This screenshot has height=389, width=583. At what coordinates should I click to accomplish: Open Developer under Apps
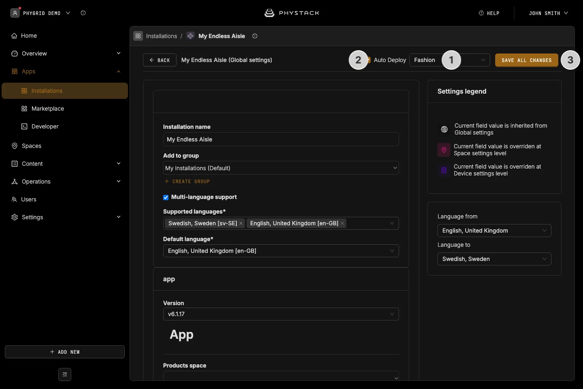coord(65,126)
